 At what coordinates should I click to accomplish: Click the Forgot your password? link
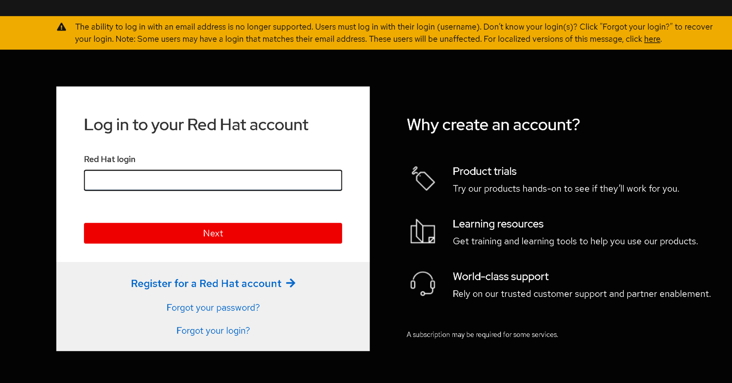[213, 308]
